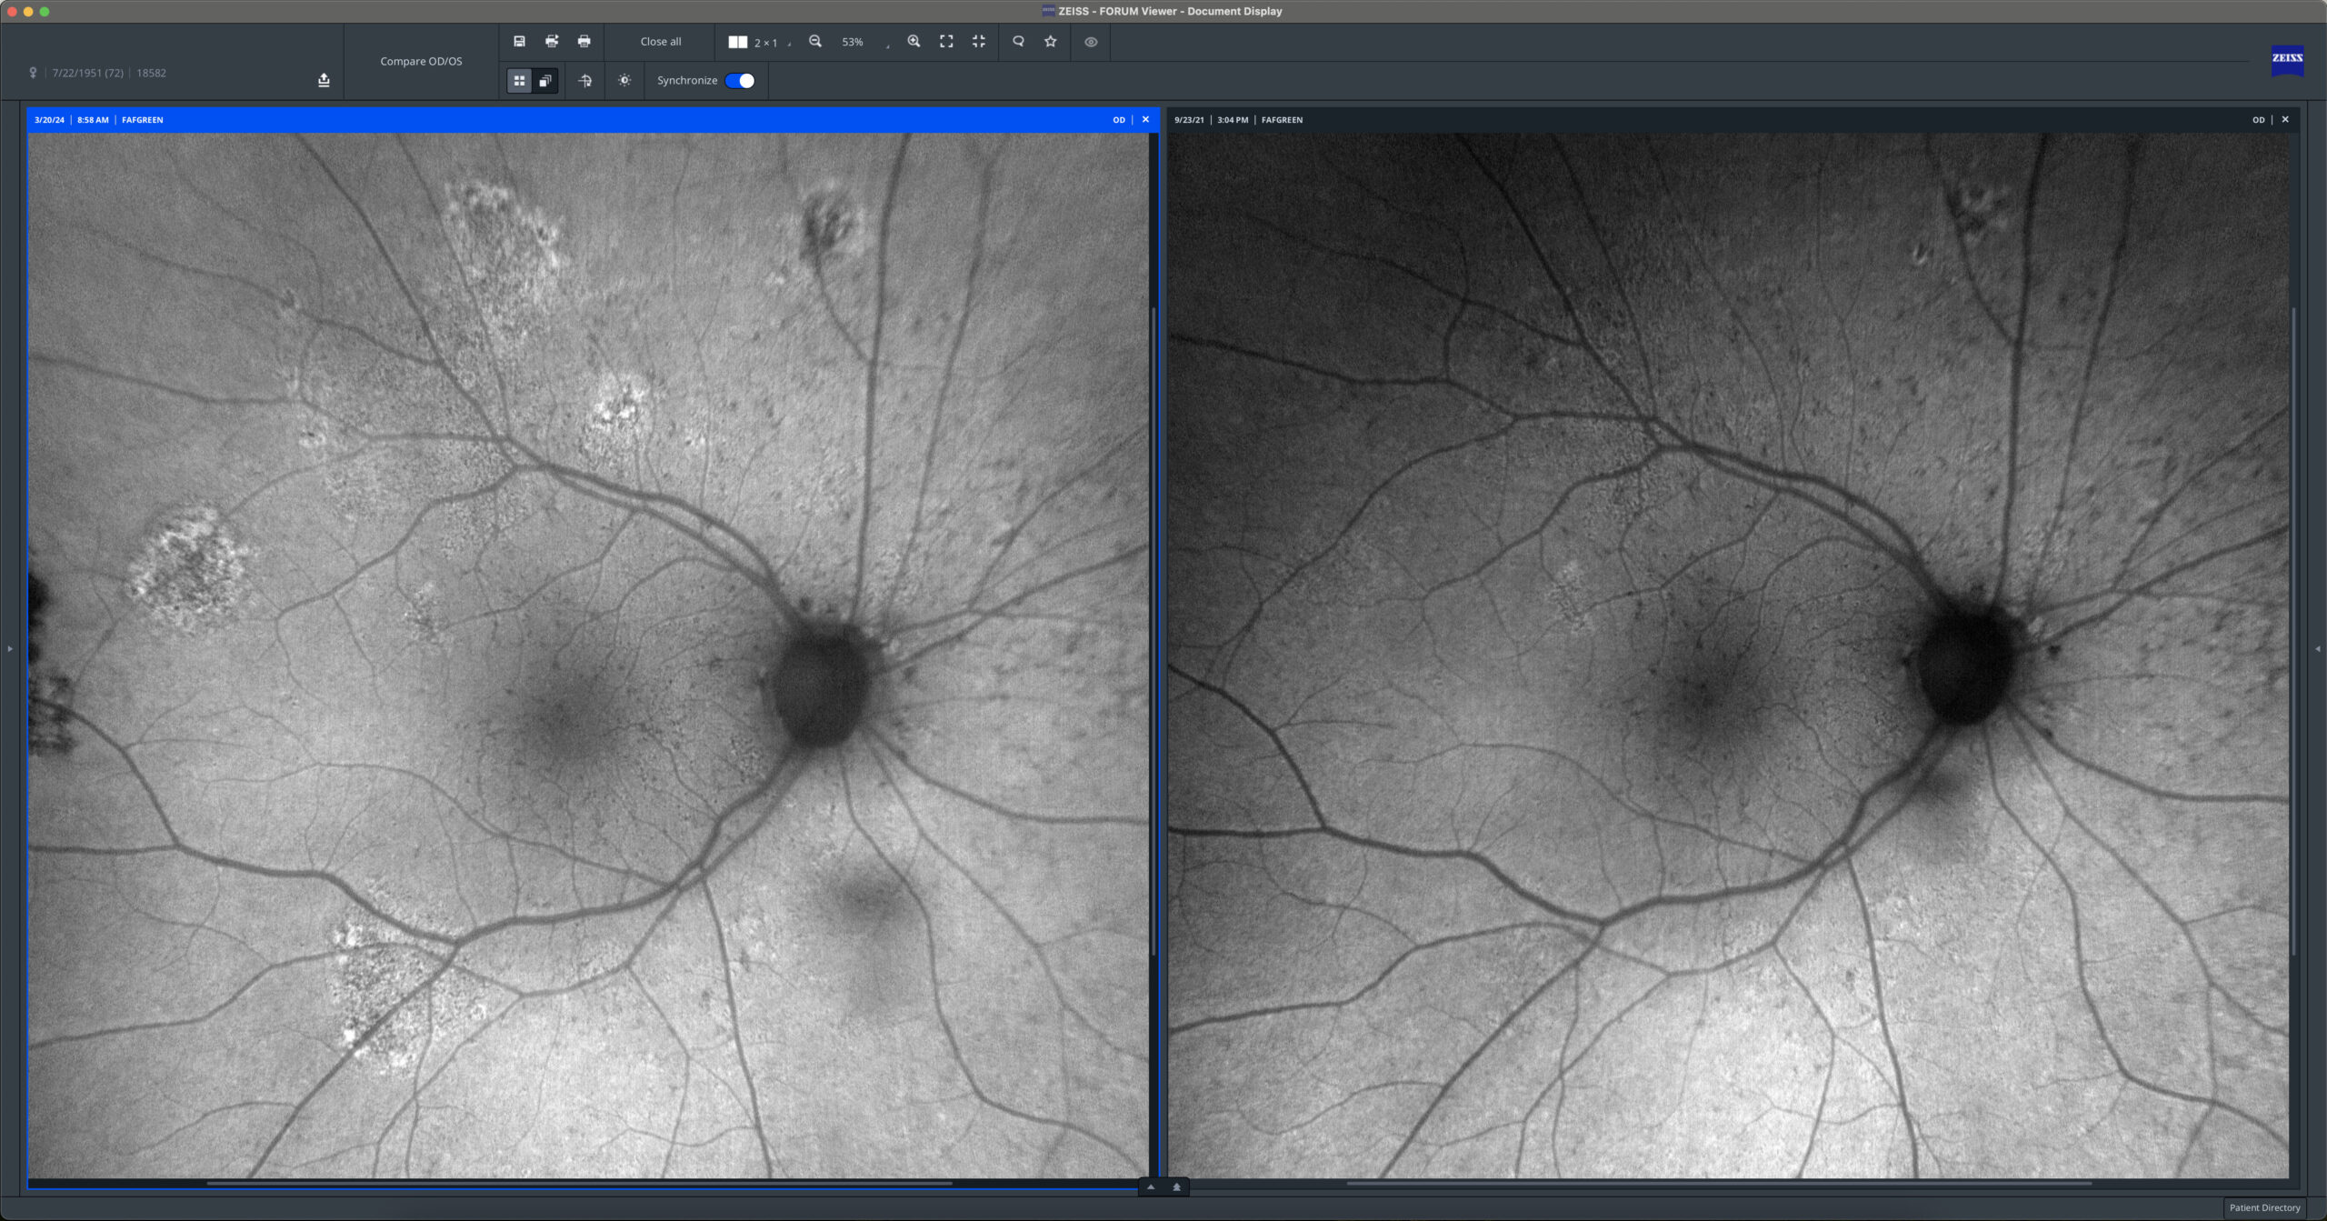Open the comment bubble tool

point(1018,42)
